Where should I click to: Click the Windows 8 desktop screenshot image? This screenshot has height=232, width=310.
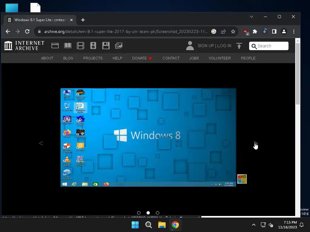pyautogui.click(x=148, y=137)
